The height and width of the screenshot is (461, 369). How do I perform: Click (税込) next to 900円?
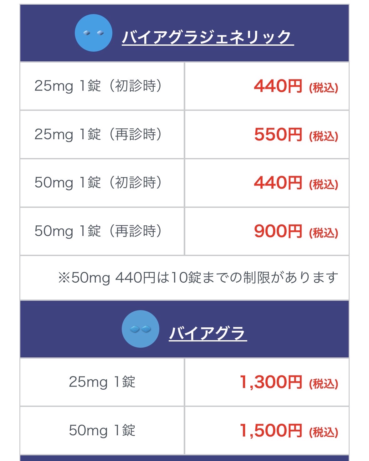(324, 233)
